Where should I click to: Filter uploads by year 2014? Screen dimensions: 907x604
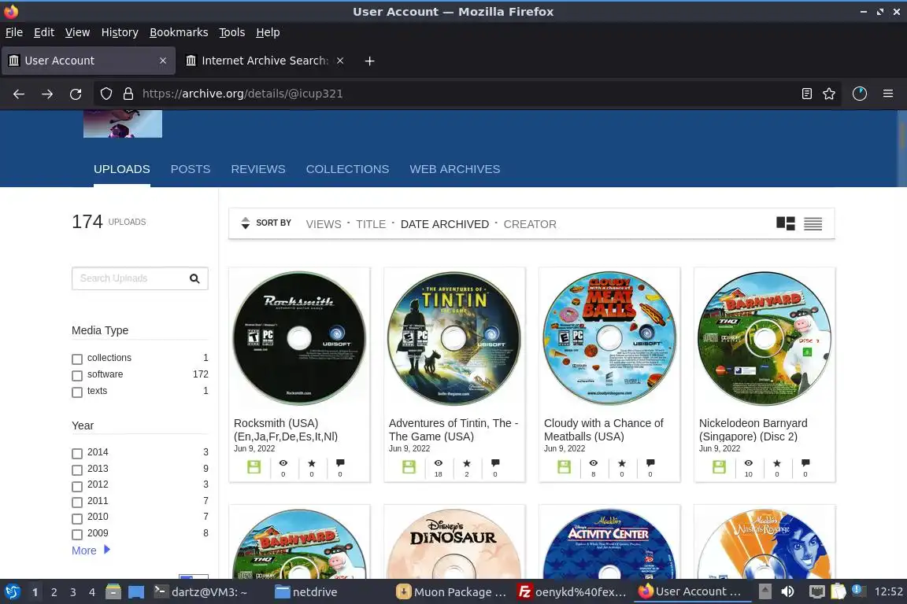77,454
